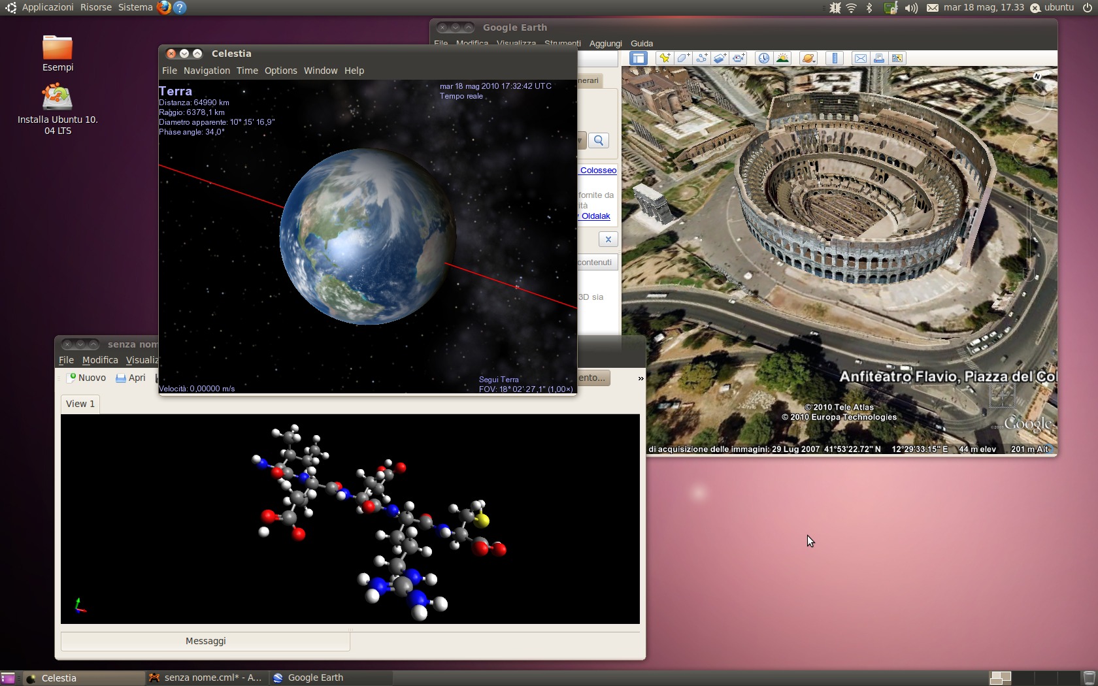Show the ruler tool in Google Earth
This screenshot has height=686, width=1098.
pos(835,58)
